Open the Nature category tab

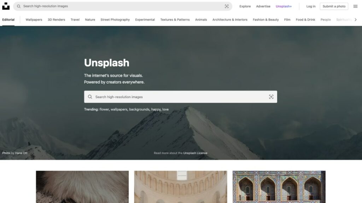(90, 20)
